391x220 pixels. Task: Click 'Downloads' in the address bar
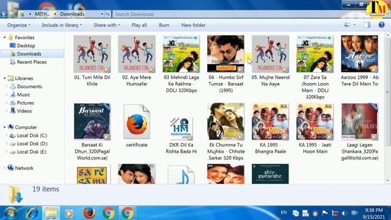pyautogui.click(x=72, y=14)
